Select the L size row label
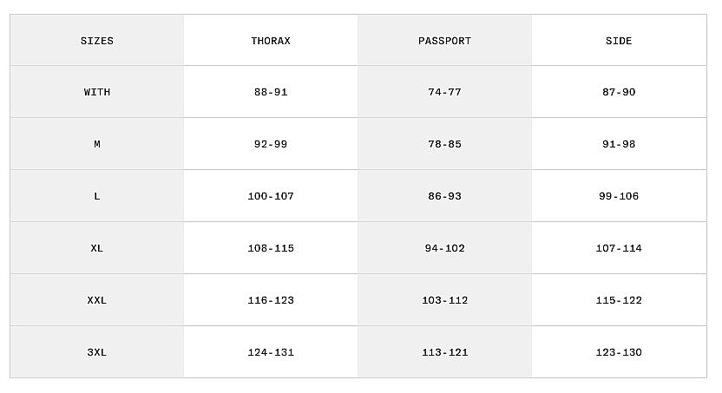Viewport: 722px width, 393px height. 97,196
